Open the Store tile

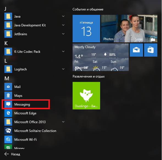151,50
